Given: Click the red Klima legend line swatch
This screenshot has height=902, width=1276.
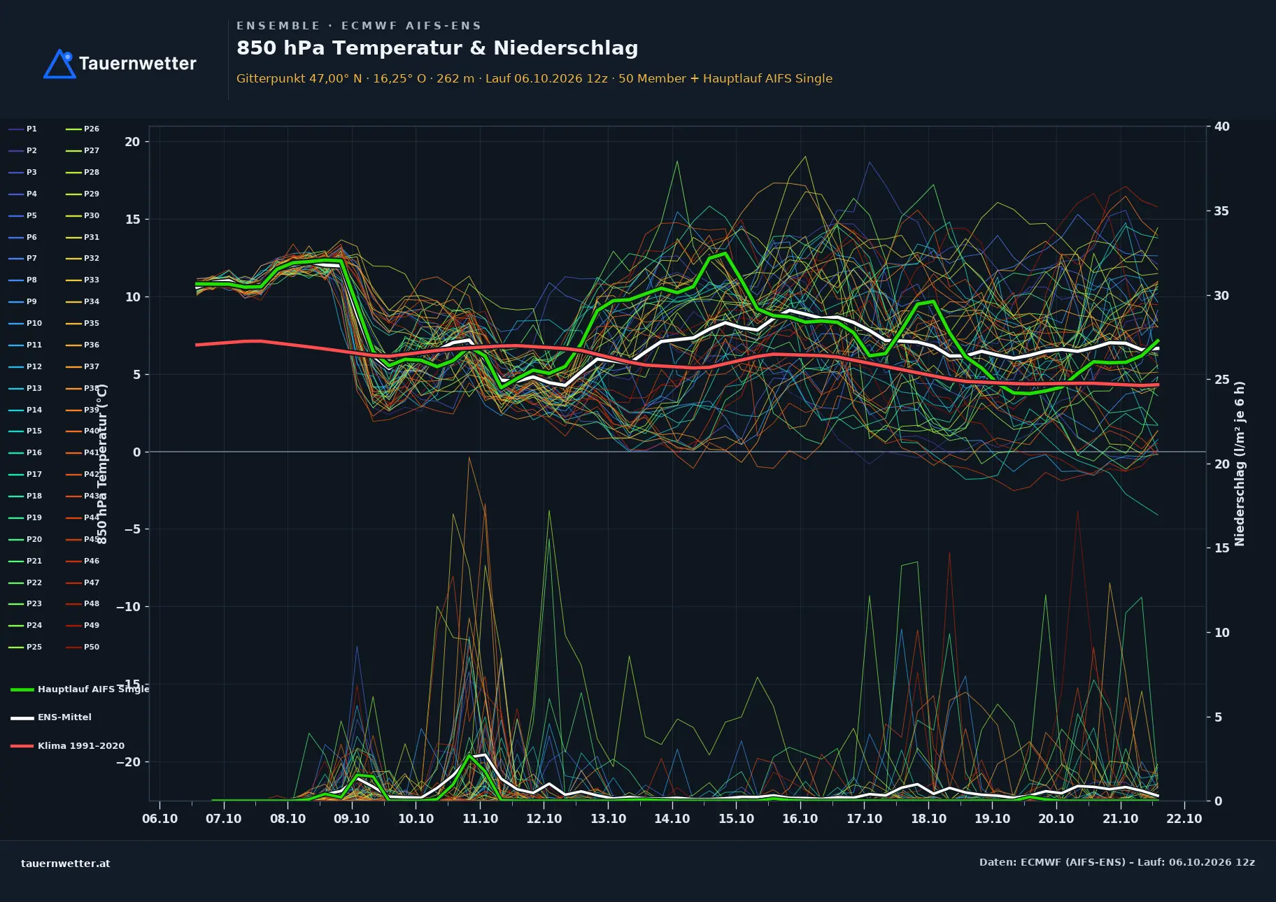Looking at the screenshot, I should tap(22, 746).
